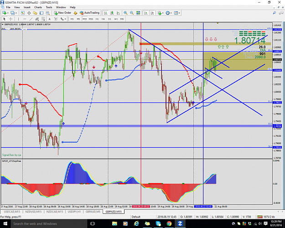The height and width of the screenshot is (228, 285).
Task: Tile chart windows
Action: tap(138, 13)
